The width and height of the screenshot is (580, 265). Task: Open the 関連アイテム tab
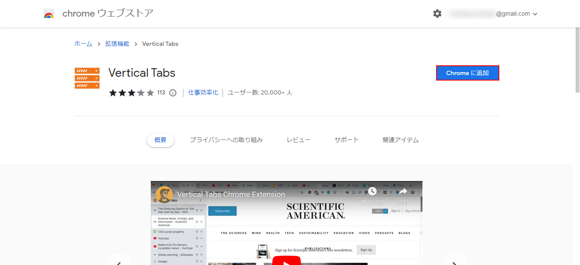[400, 140]
